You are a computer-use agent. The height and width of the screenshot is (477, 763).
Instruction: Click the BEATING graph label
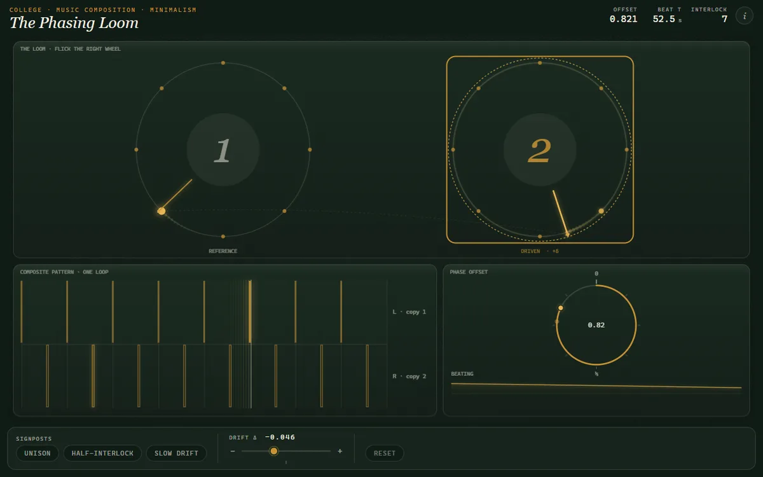(x=462, y=374)
